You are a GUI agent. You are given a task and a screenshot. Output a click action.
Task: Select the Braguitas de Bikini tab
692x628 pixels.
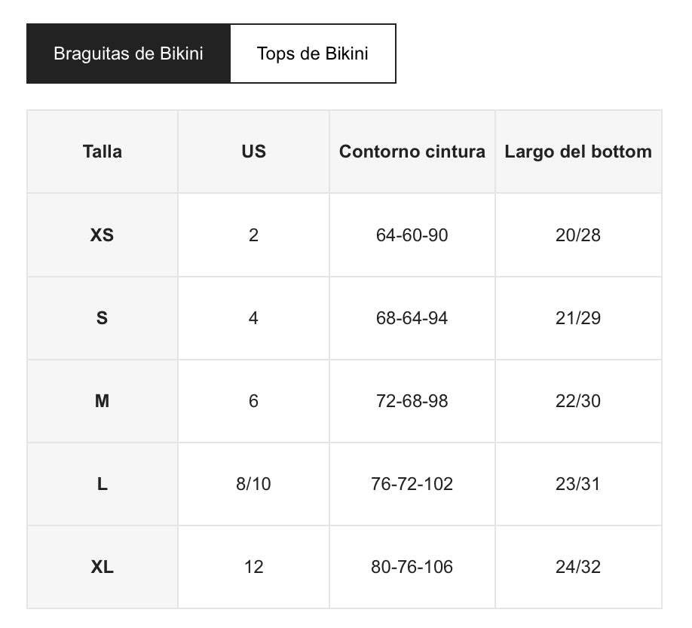tap(128, 54)
